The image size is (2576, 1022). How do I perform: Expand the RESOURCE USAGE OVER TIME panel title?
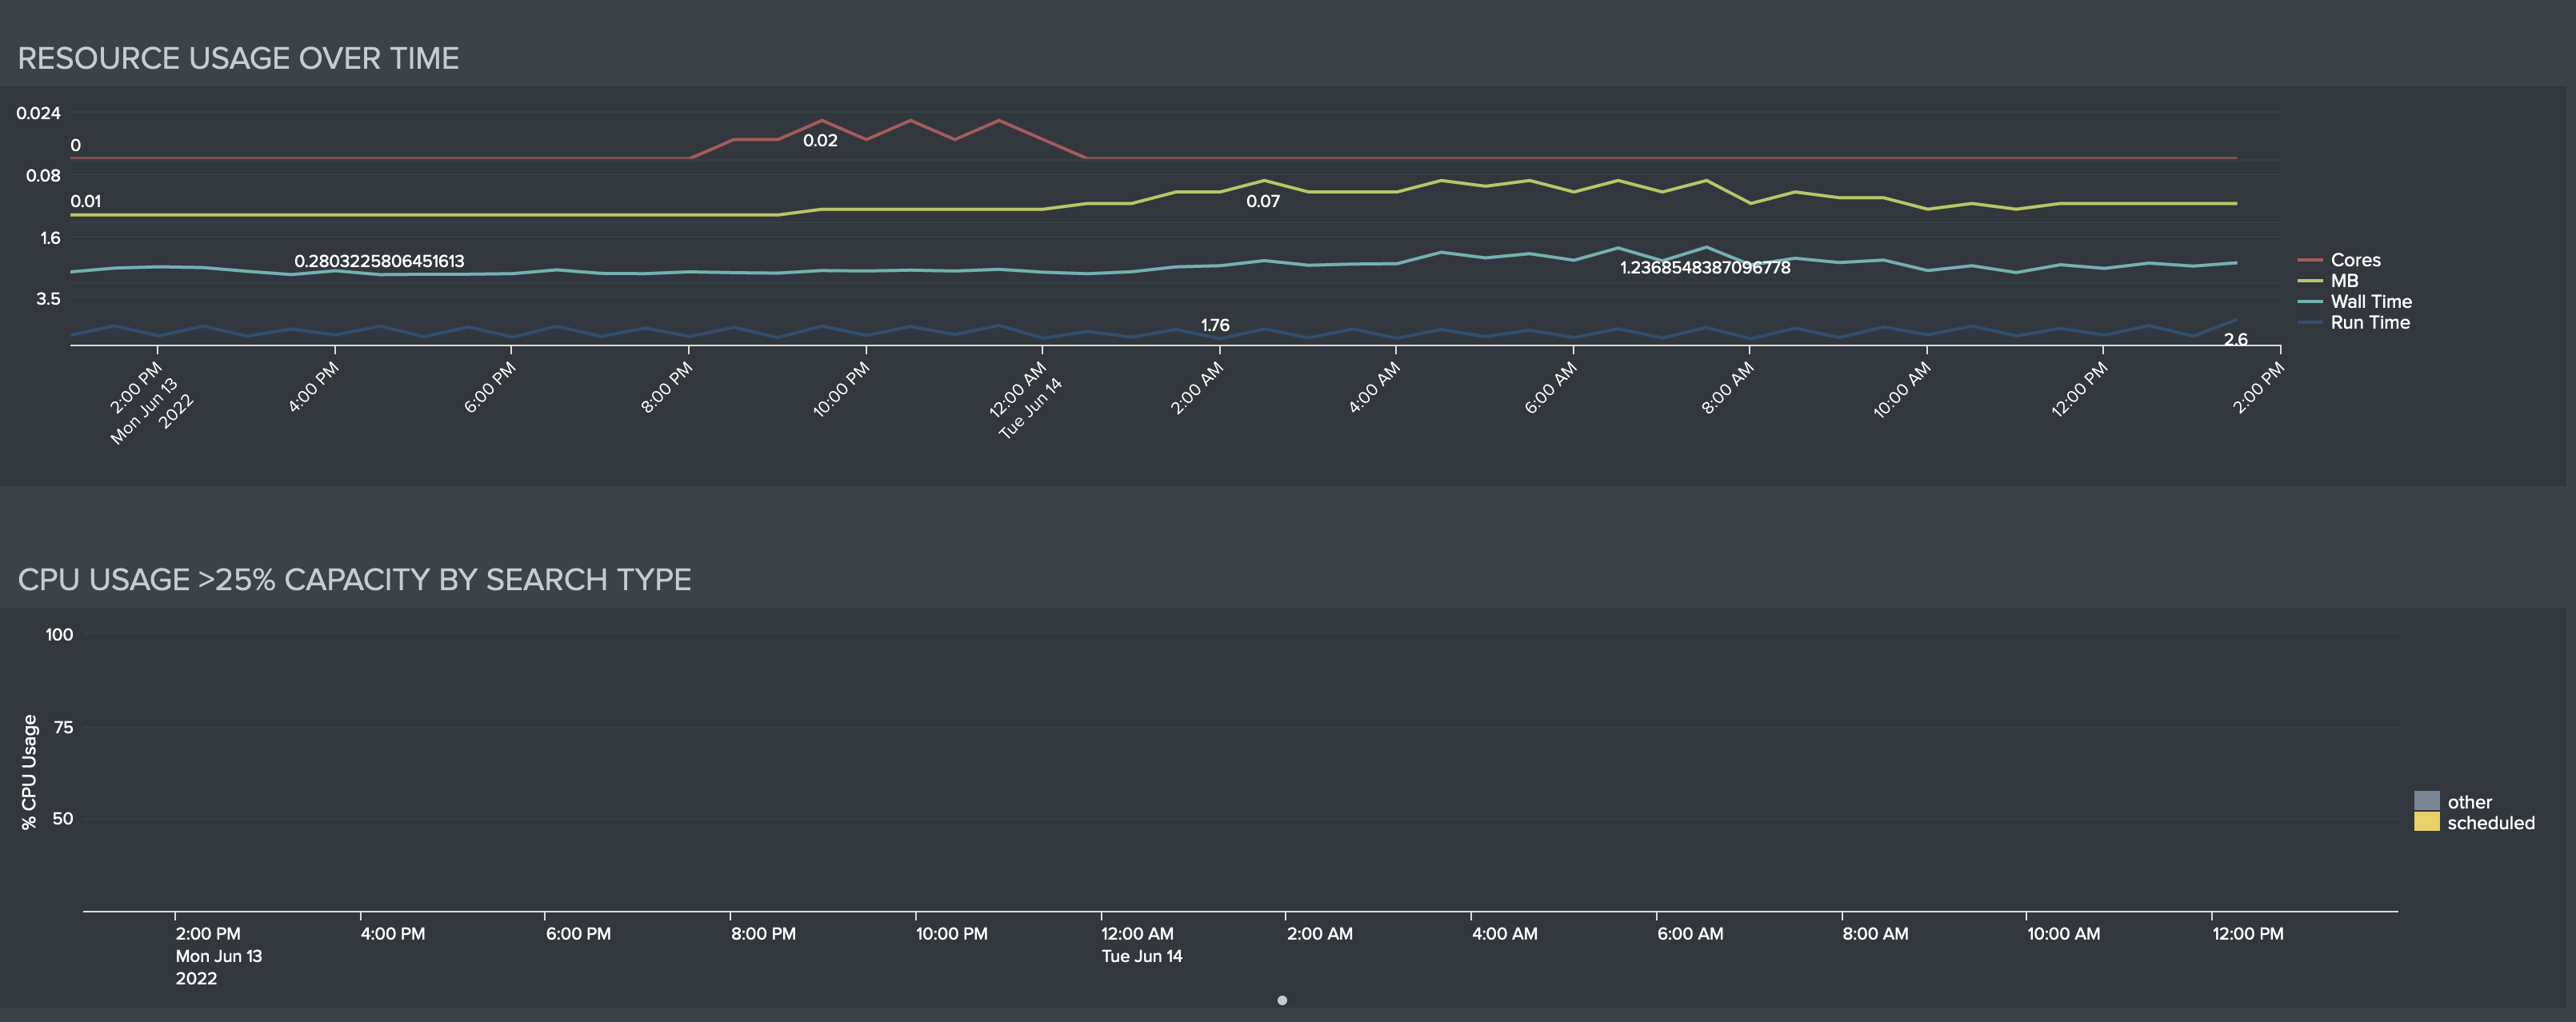(x=238, y=58)
